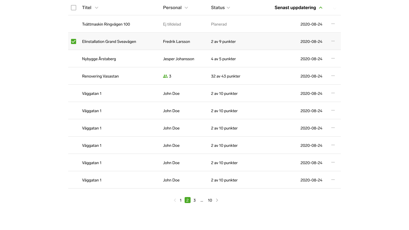Open the three-dot menu for the last Väggatan 1 row

tap(333, 180)
